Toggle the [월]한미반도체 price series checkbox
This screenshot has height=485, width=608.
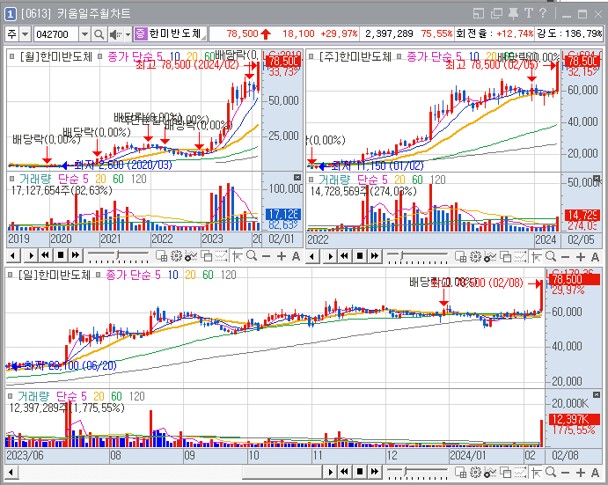point(12,56)
